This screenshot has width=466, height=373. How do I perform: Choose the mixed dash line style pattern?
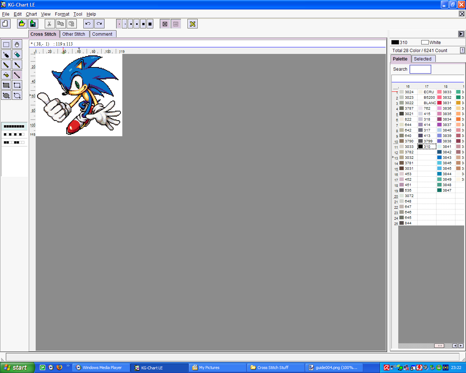click(14, 142)
